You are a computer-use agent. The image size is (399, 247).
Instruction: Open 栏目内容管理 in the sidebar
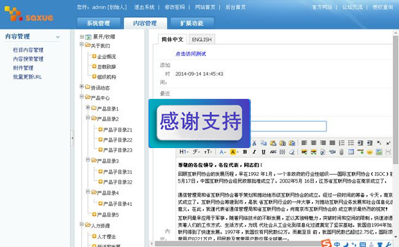(28, 50)
